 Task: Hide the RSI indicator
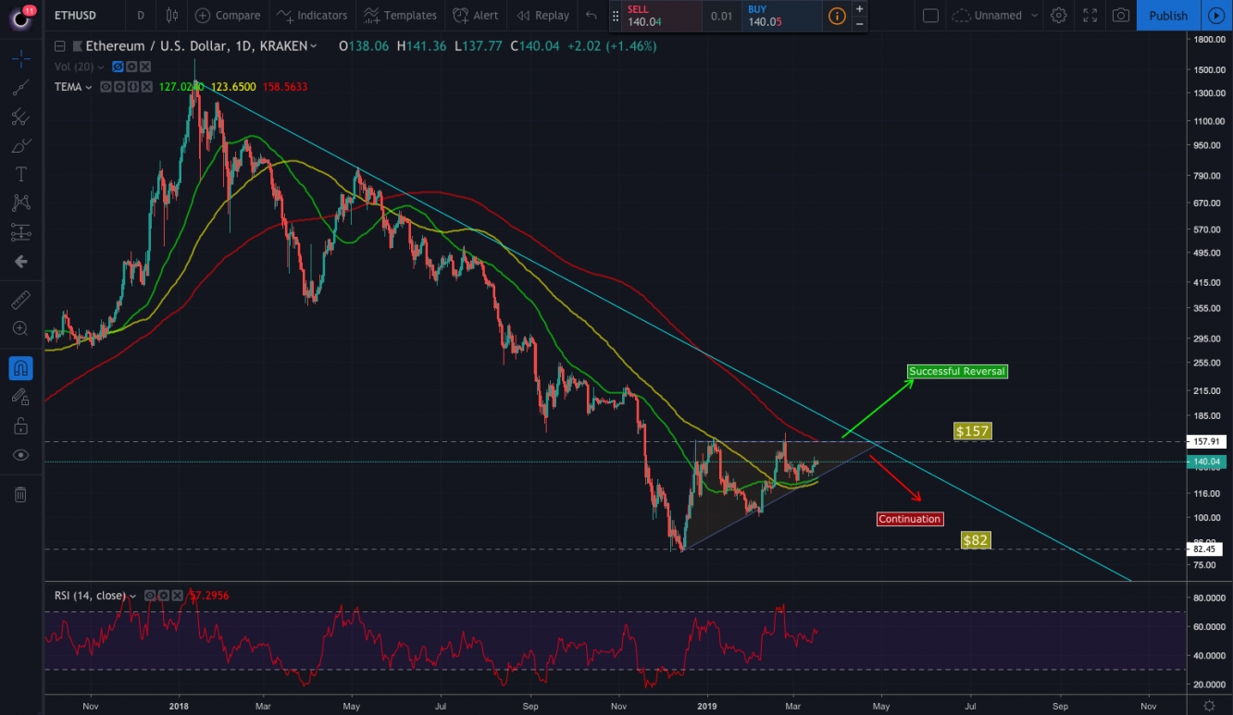click(149, 596)
